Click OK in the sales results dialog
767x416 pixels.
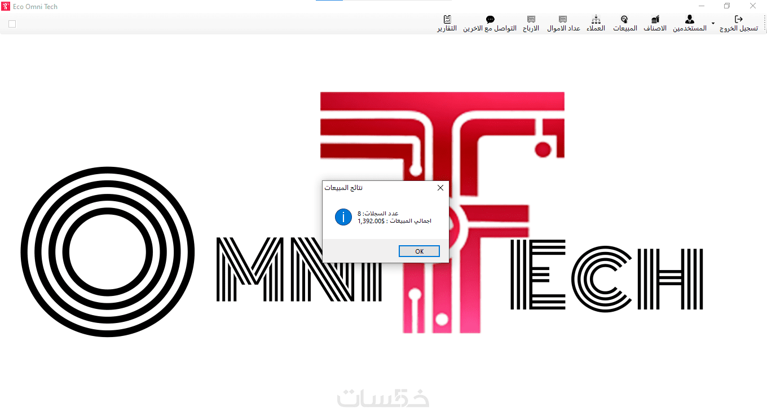click(x=419, y=251)
